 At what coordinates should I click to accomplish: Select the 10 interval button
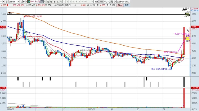pos(73,2)
